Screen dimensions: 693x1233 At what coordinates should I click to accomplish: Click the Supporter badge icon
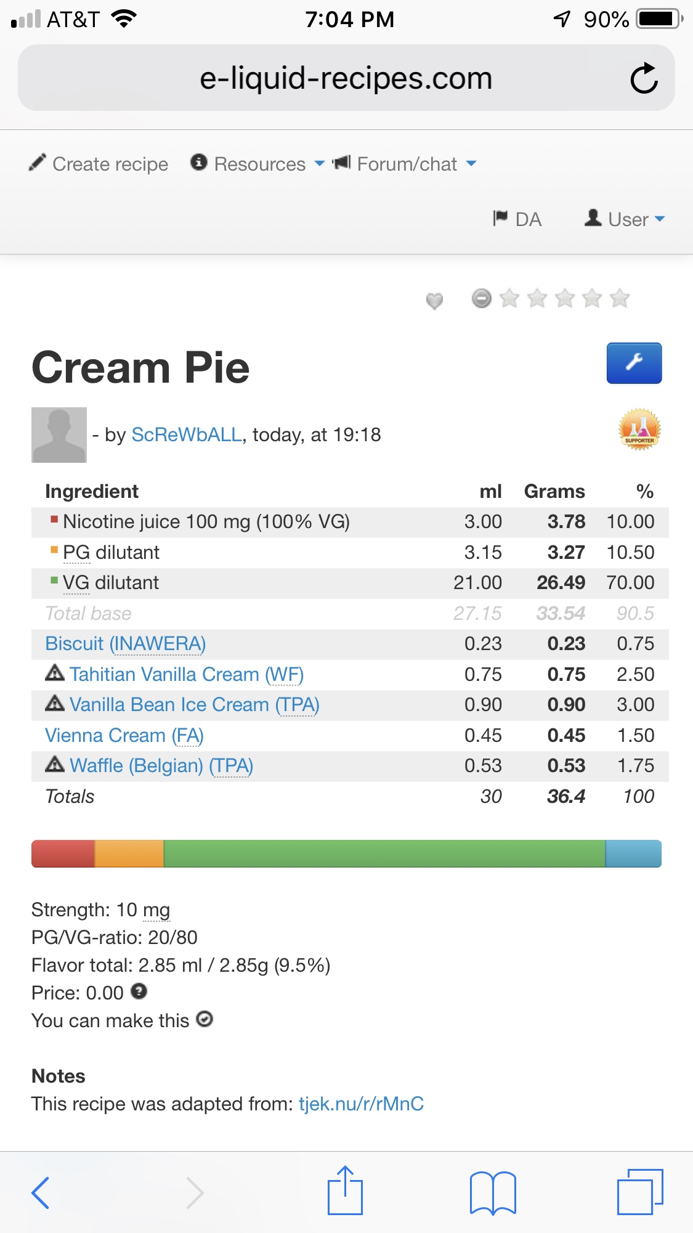pos(639,429)
